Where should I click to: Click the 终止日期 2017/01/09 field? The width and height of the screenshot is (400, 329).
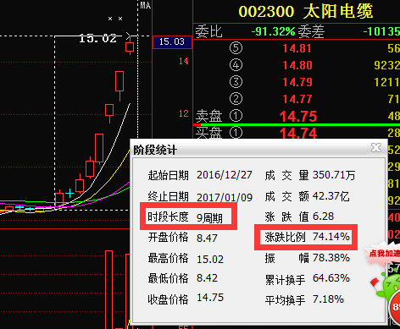tap(200, 197)
